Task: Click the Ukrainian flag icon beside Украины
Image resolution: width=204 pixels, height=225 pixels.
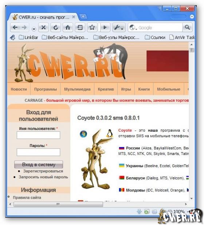Action: (122, 166)
